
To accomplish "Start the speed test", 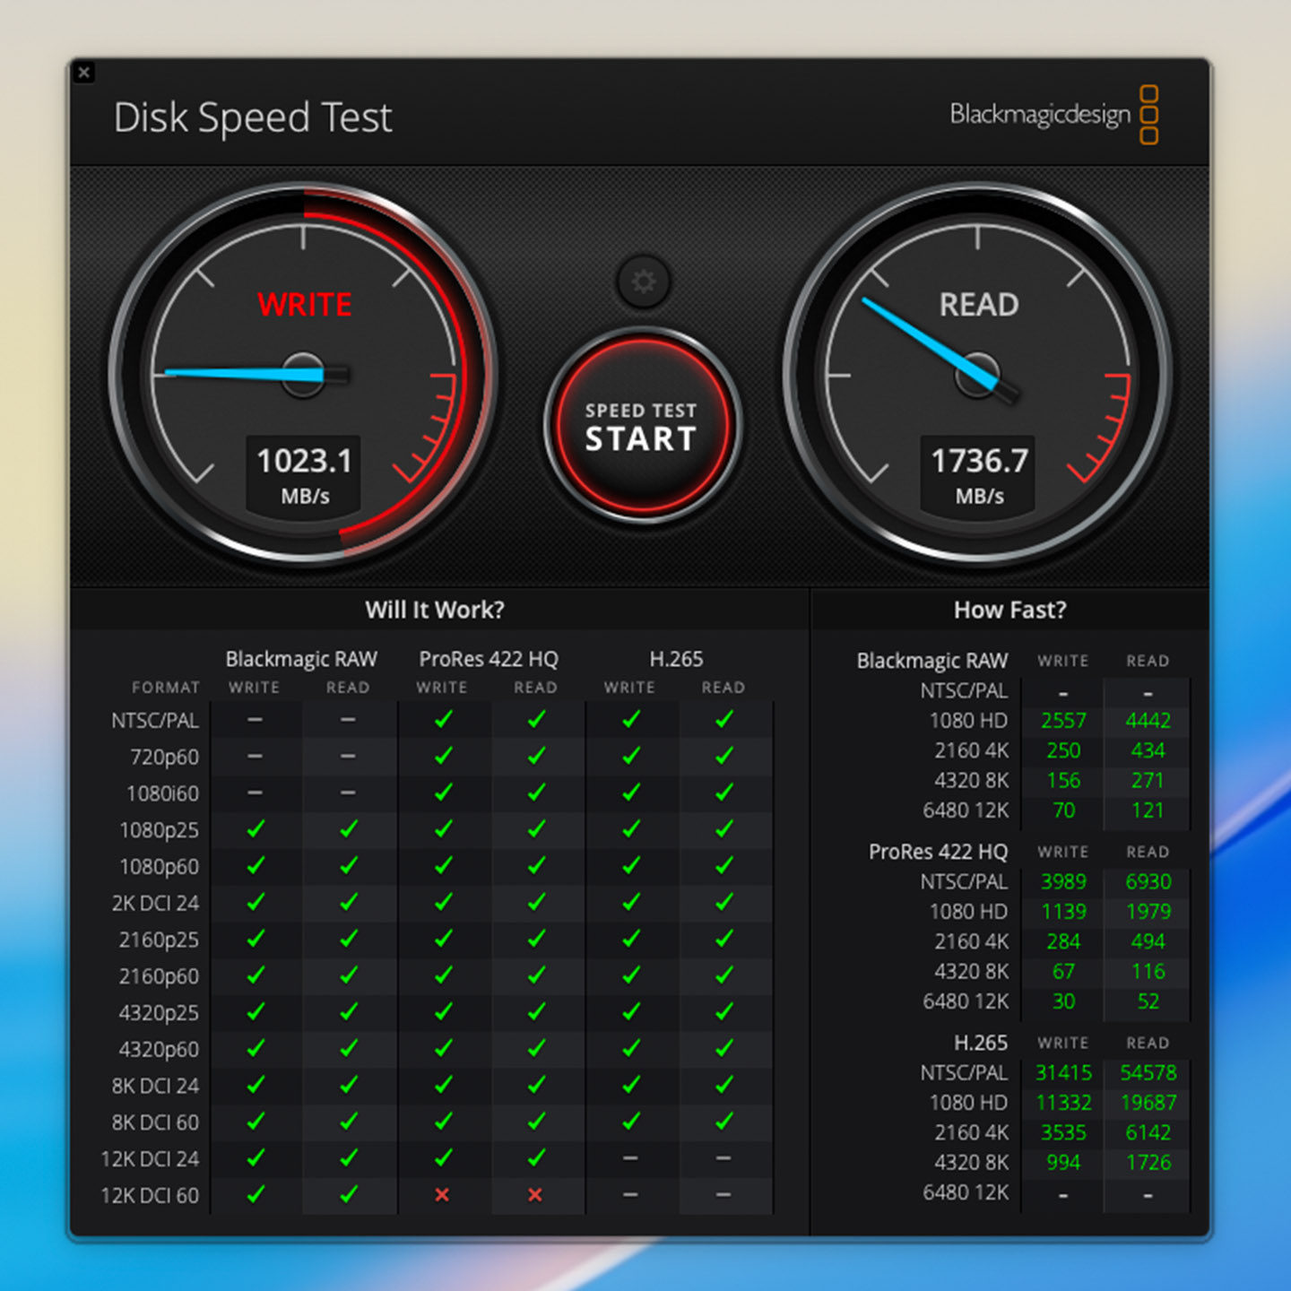I will click(642, 426).
